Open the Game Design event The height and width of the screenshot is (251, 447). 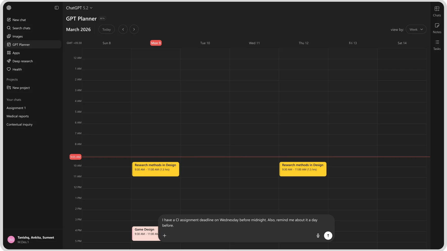pos(145,233)
